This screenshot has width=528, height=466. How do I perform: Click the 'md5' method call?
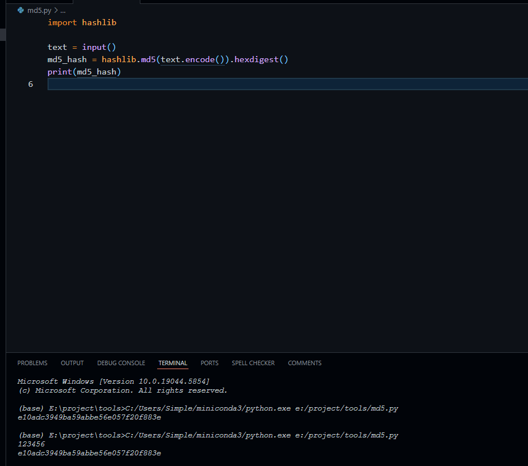pyautogui.click(x=148, y=60)
